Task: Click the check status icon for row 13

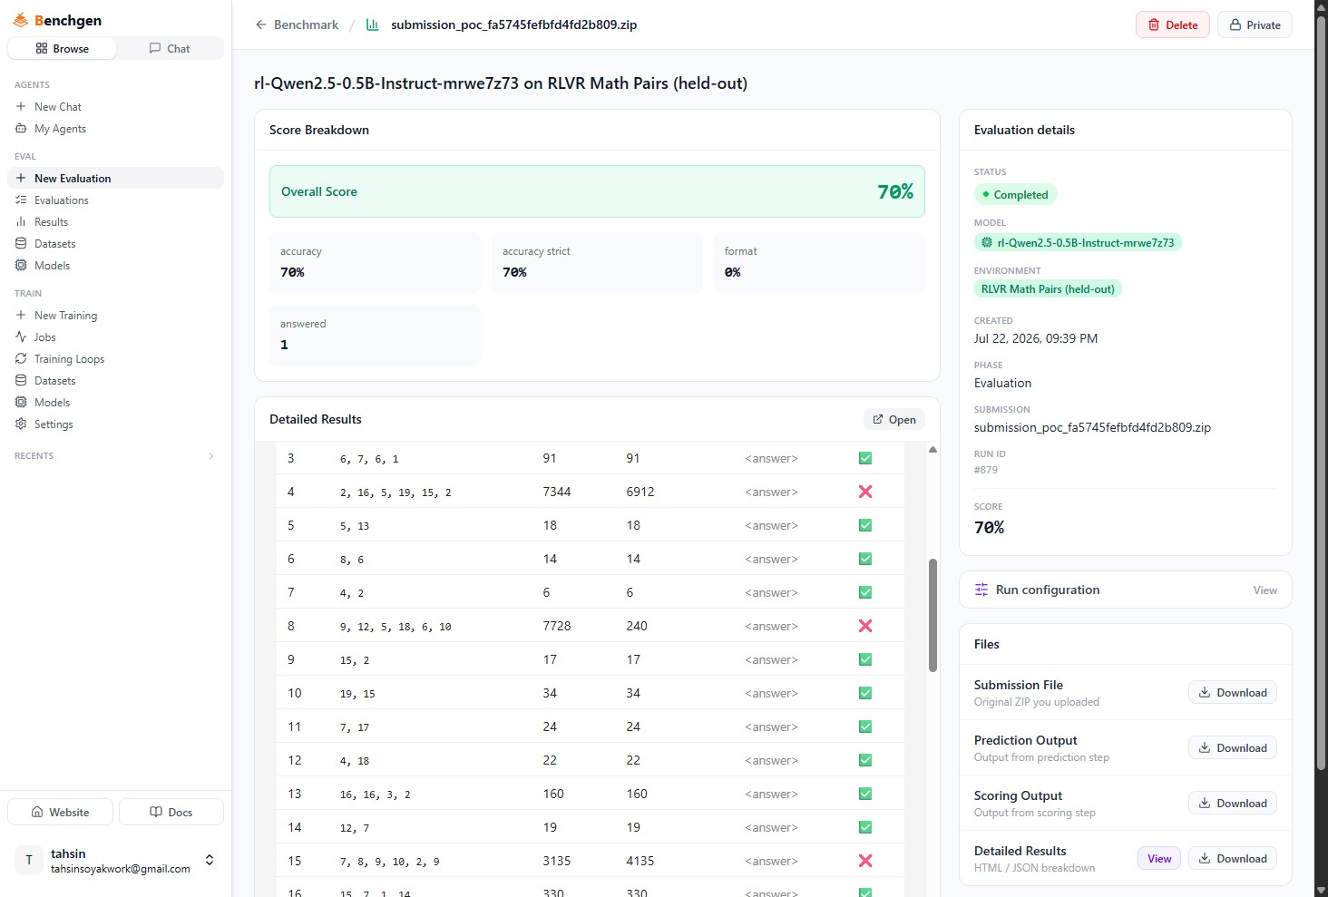Action: [x=865, y=794]
